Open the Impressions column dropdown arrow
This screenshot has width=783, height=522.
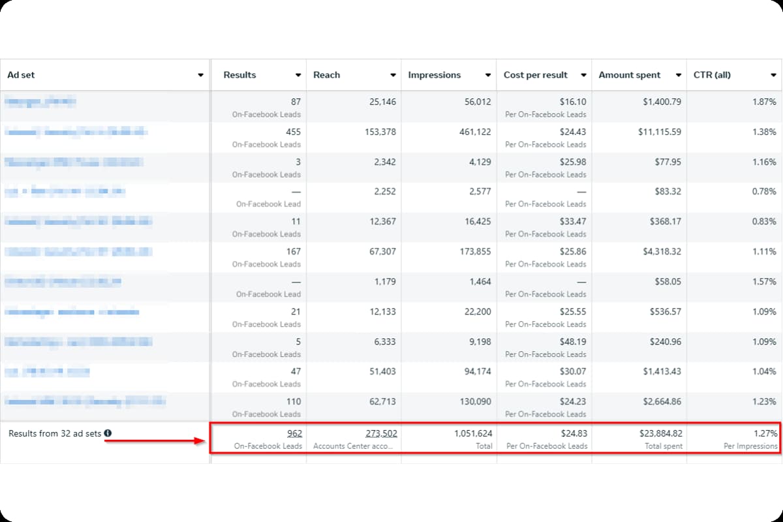[488, 75]
